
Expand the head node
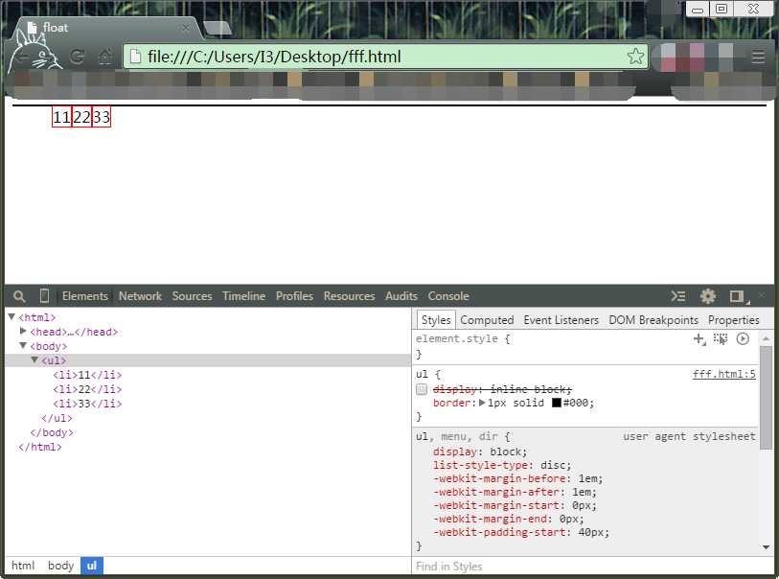point(23,331)
